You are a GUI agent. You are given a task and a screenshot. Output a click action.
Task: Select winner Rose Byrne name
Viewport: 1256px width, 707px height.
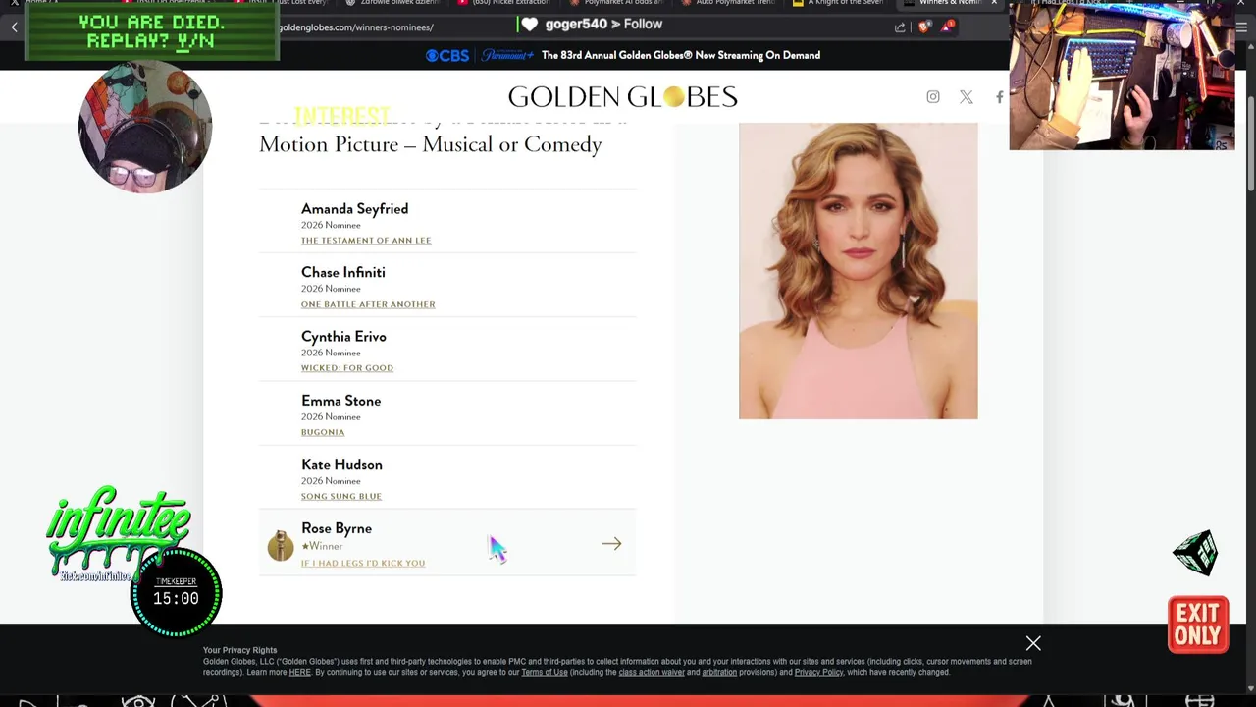(x=337, y=528)
